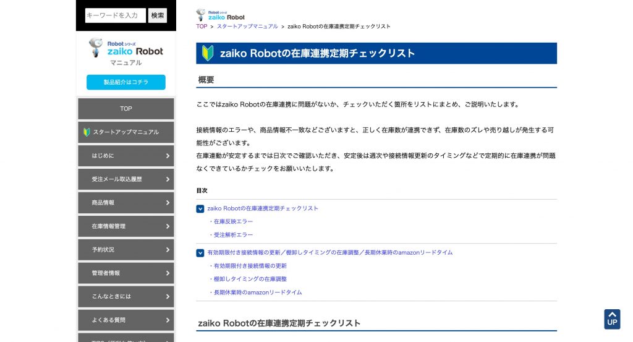Jump to 在庫反映エラー section link

pos(233,221)
